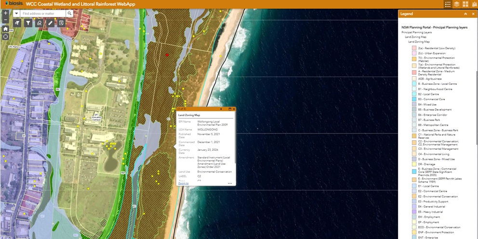Open the query search tool
This screenshot has height=239, width=478.
(x=40, y=23)
